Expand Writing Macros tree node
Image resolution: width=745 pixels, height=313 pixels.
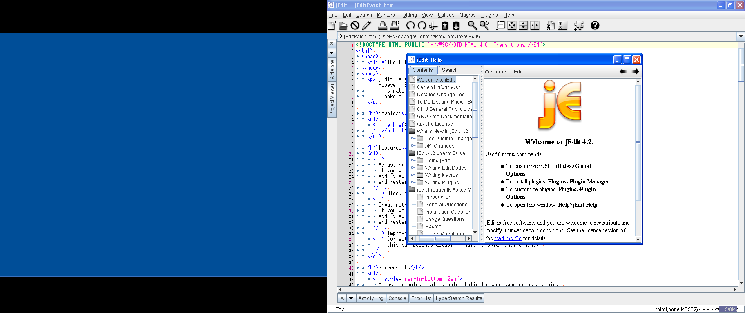pyautogui.click(x=413, y=175)
